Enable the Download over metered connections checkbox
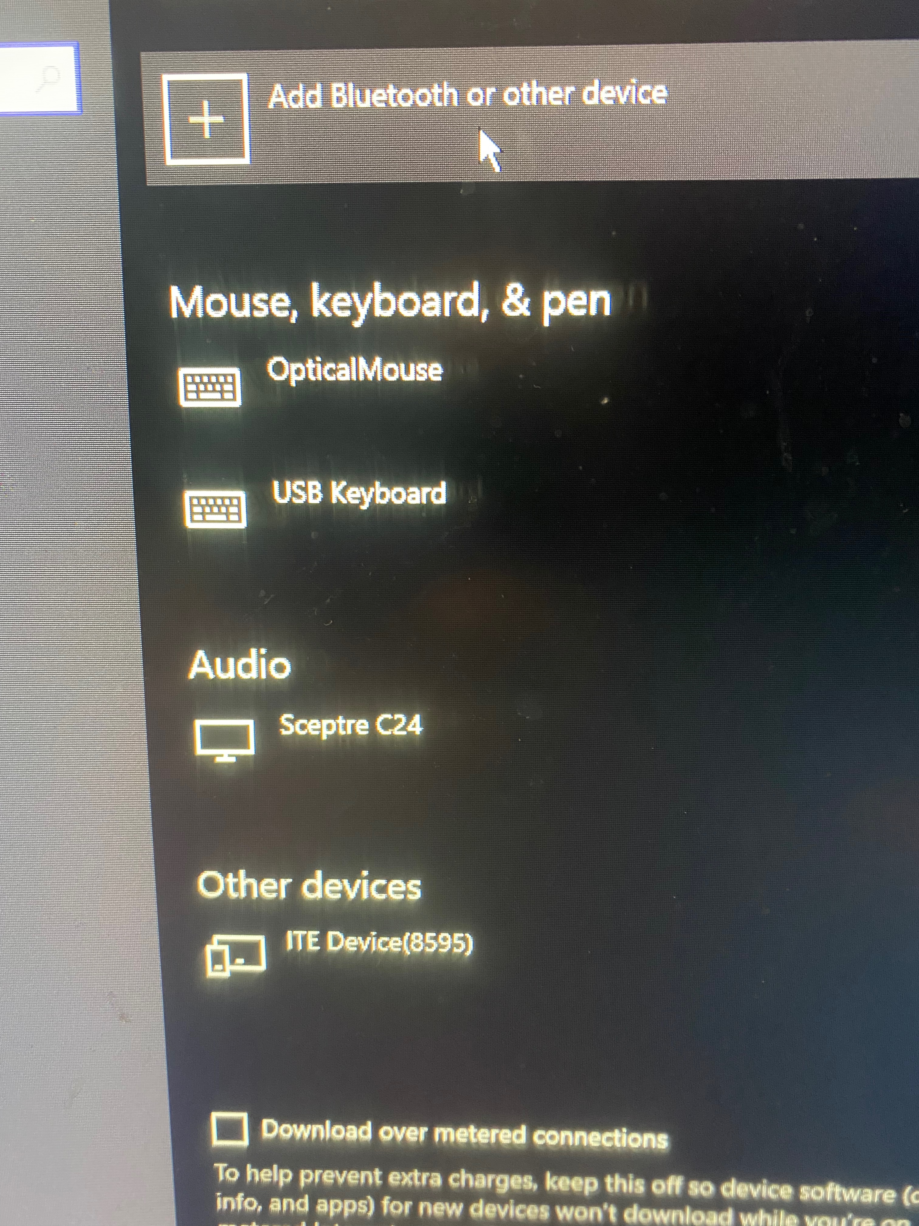The width and height of the screenshot is (919, 1226). coord(229,1129)
